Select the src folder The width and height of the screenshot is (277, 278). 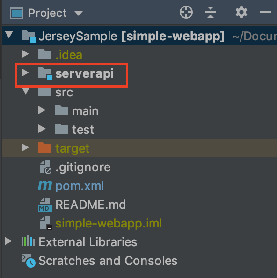[x=64, y=92]
